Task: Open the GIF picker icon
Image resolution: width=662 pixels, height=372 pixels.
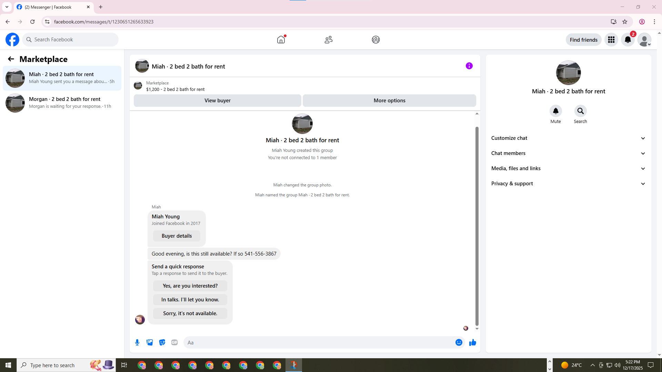Action: click(x=174, y=342)
